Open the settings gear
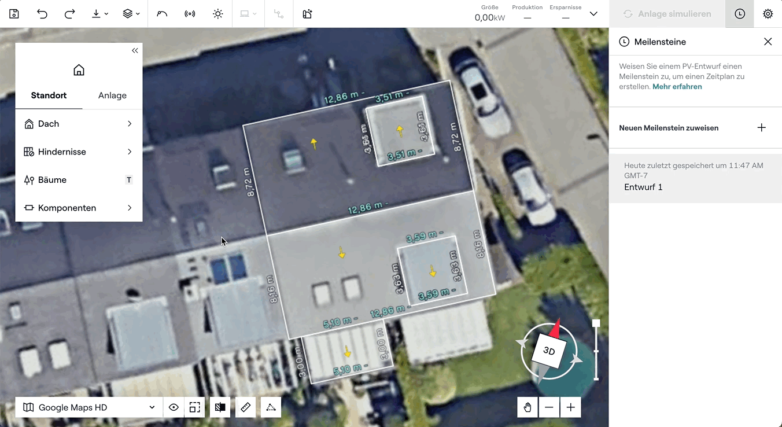This screenshot has height=427, width=782. coord(768,14)
